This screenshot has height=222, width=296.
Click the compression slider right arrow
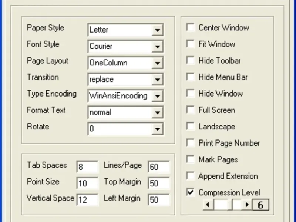(x=246, y=205)
